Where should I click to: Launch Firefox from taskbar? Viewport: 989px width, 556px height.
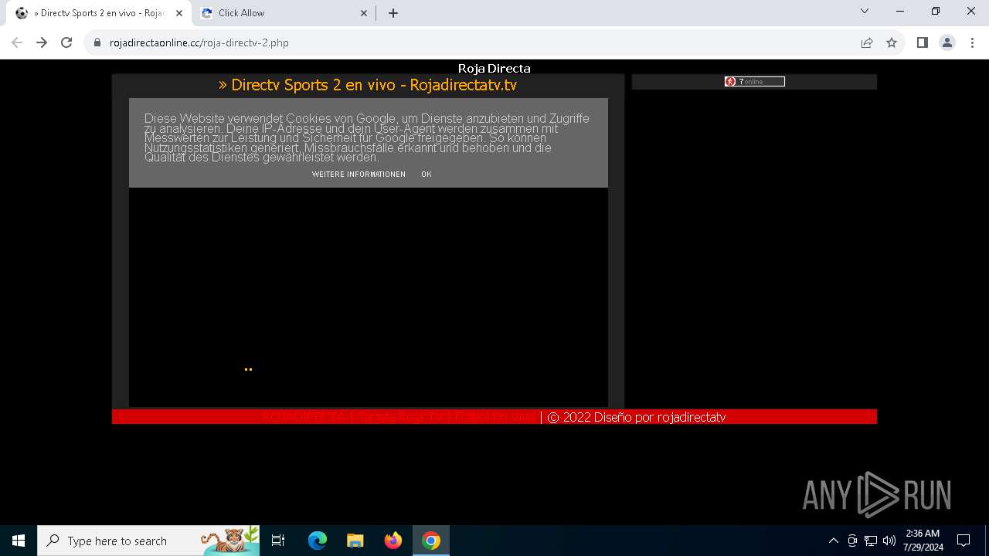point(393,541)
